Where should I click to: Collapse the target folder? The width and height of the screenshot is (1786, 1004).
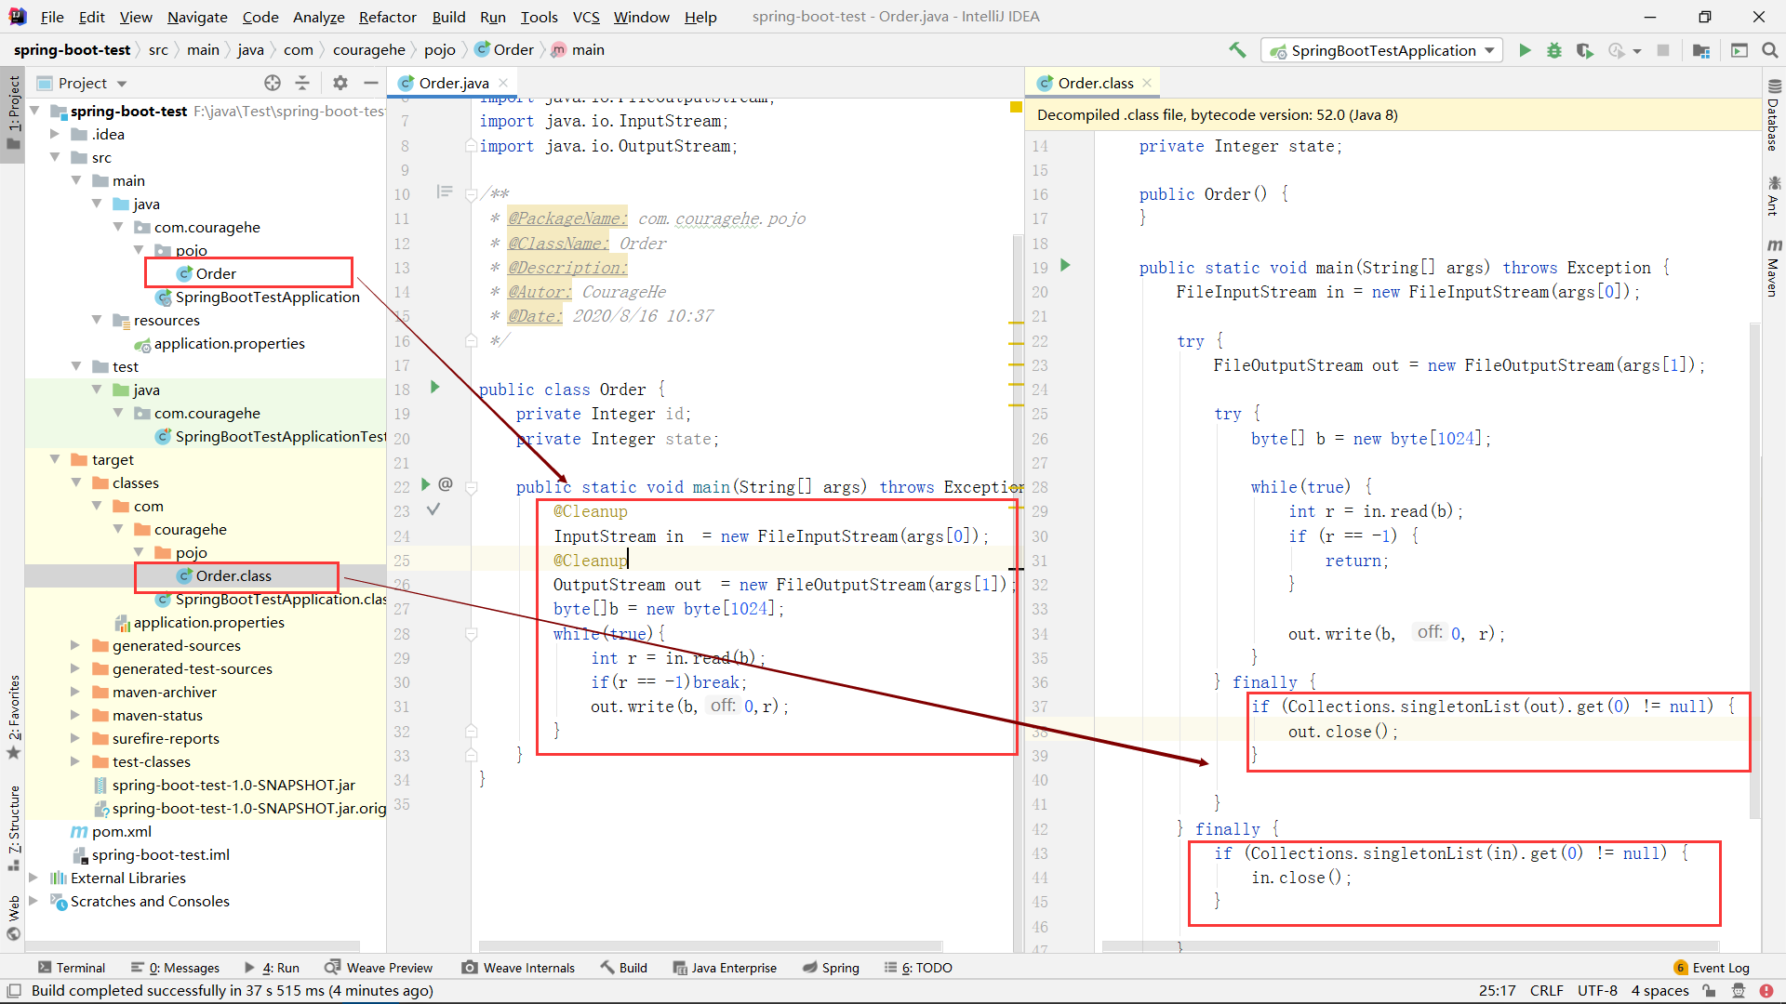pyautogui.click(x=56, y=459)
